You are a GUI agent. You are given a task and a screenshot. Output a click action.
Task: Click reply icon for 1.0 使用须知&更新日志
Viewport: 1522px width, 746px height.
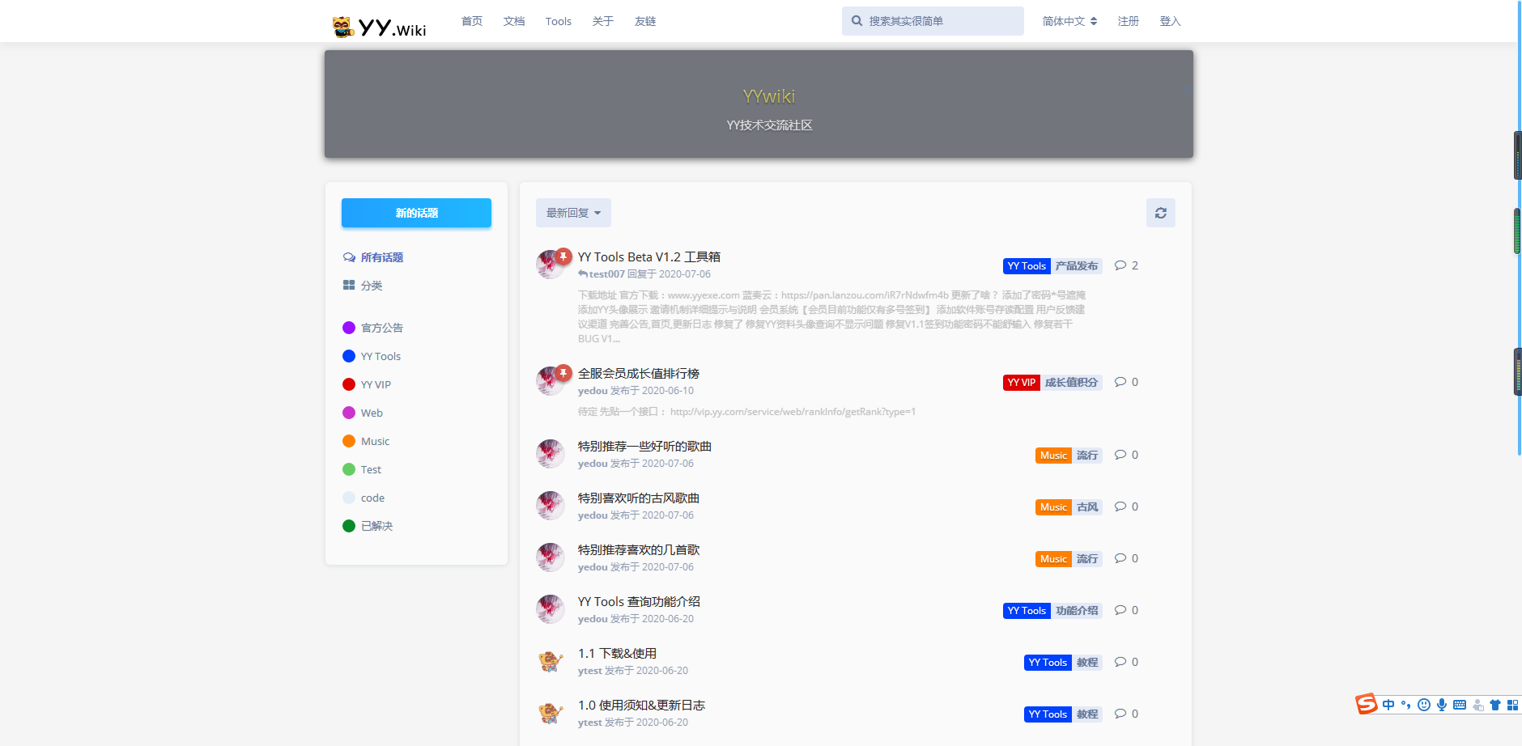click(1120, 714)
